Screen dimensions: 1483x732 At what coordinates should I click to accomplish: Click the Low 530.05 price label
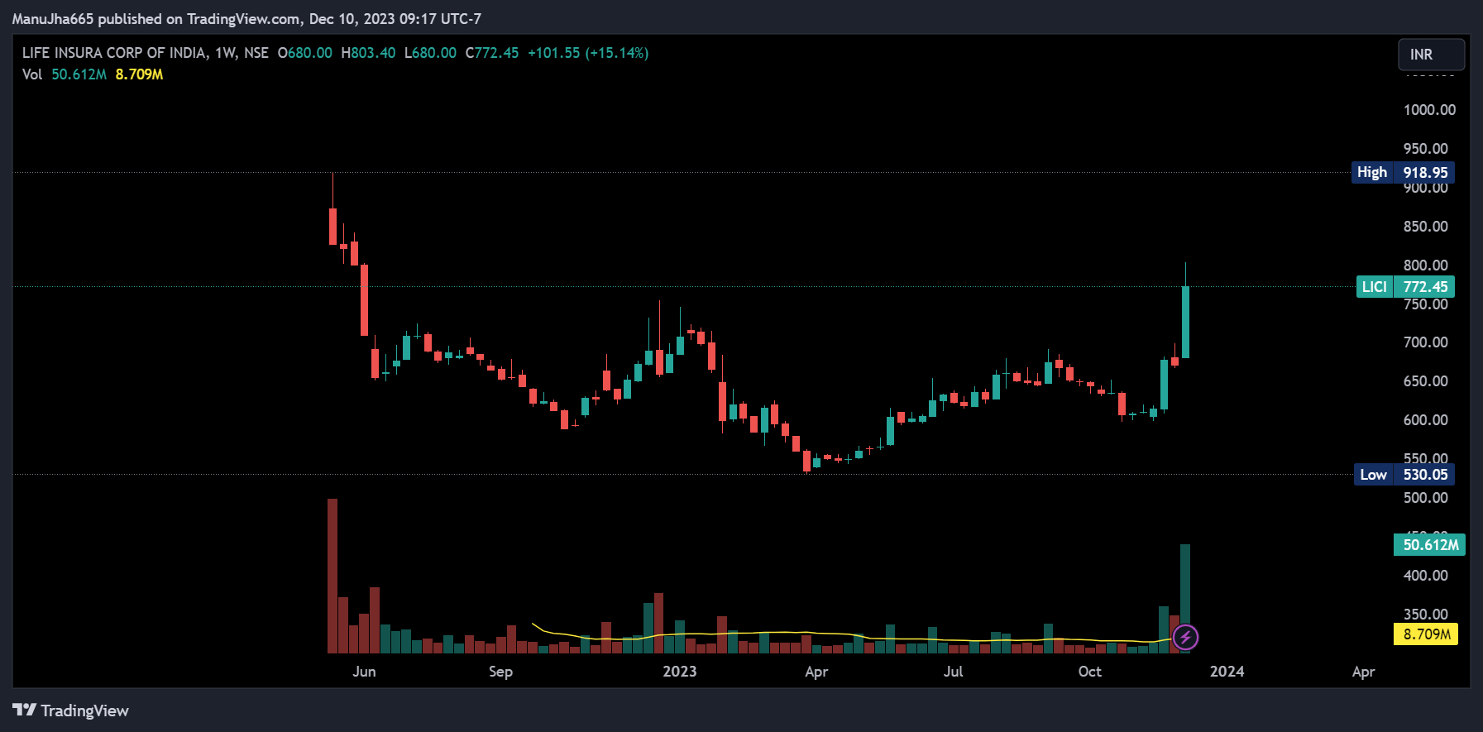(x=1403, y=475)
